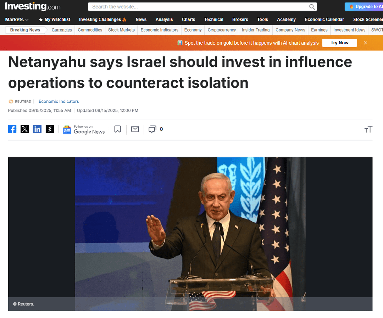This screenshot has height=318, width=383.
Task: Expand the Markets dropdown menu
Action: coord(17,19)
